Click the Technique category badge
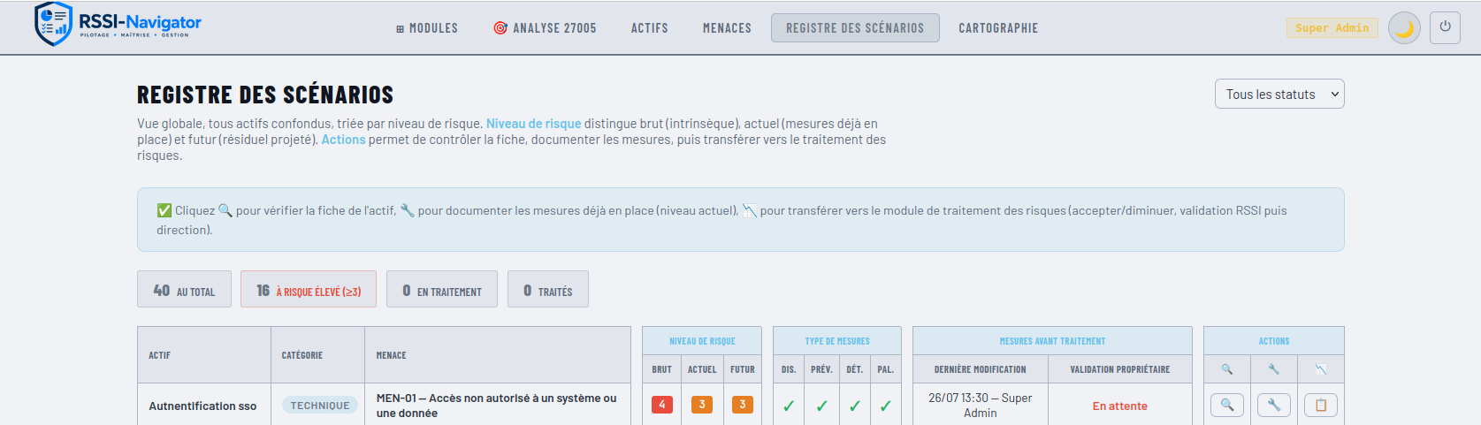 click(320, 405)
